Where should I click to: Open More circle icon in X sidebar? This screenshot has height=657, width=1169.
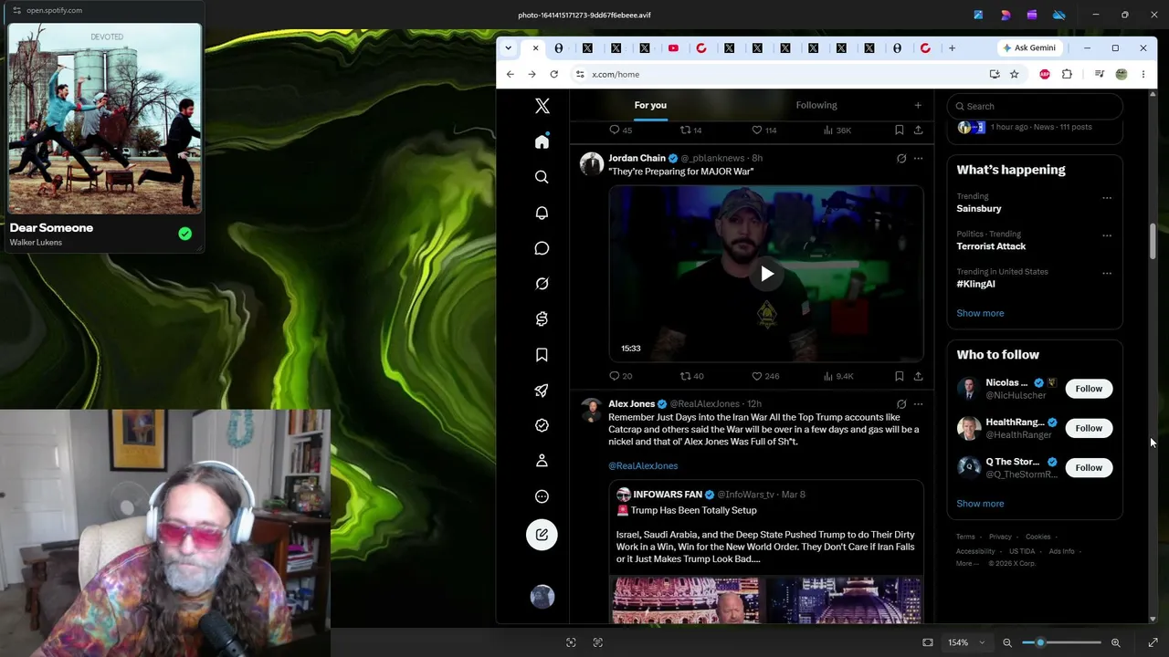[542, 496]
